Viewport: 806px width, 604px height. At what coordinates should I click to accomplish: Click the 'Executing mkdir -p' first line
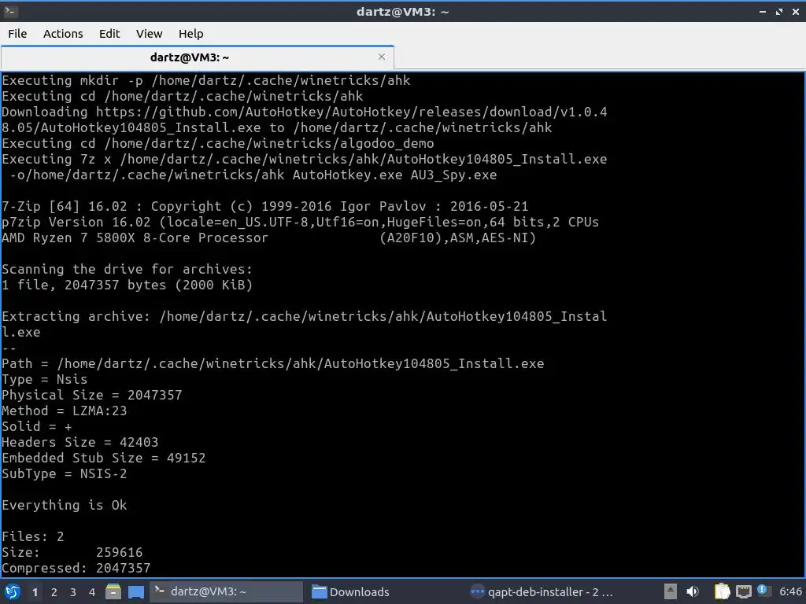206,81
